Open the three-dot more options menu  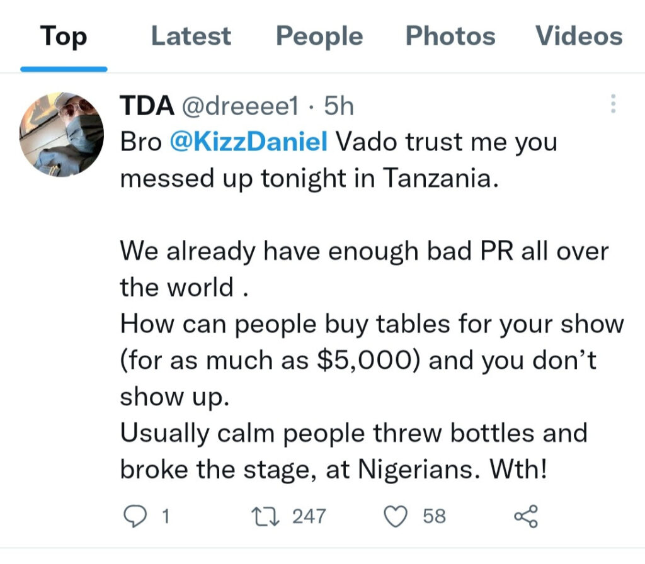point(613,104)
